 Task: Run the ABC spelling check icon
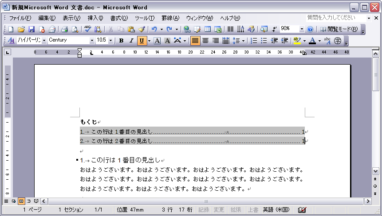pyautogui.click(x=87, y=29)
